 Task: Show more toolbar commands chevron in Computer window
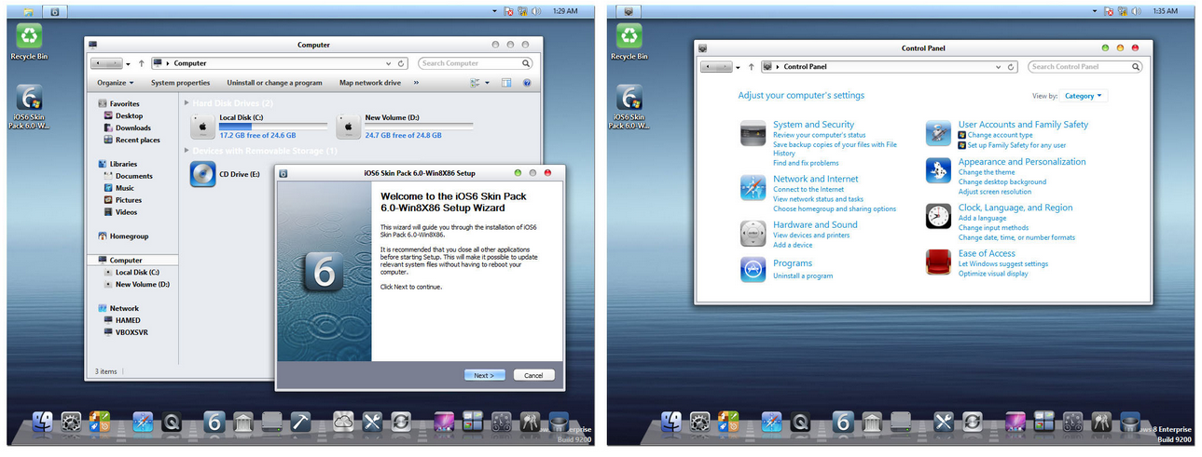[x=416, y=83]
